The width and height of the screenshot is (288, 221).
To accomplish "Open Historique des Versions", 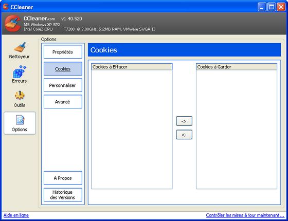I will point(63,195).
